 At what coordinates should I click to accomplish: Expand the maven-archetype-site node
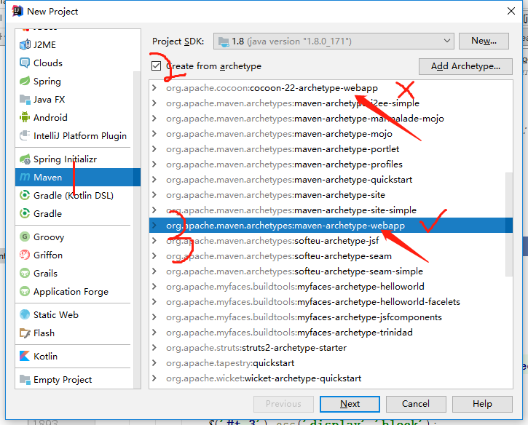(154, 195)
